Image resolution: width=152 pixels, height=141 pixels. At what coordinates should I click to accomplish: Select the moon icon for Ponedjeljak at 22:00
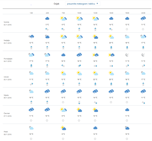(143, 55)
